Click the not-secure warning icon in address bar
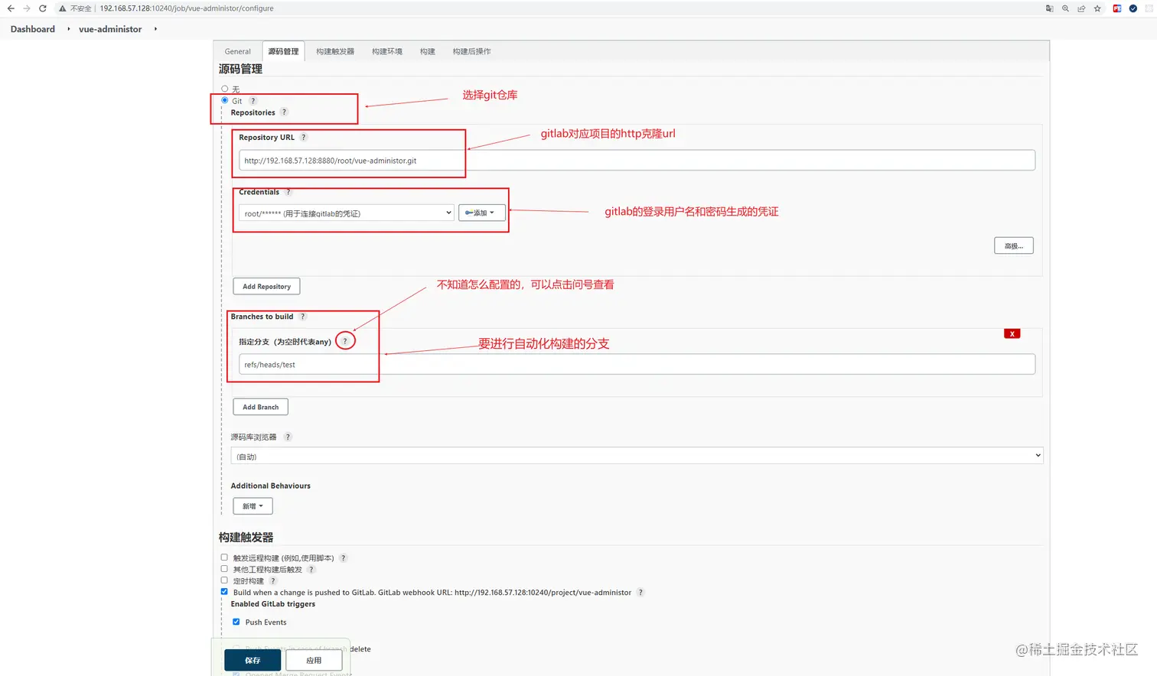This screenshot has width=1157, height=676. [63, 8]
